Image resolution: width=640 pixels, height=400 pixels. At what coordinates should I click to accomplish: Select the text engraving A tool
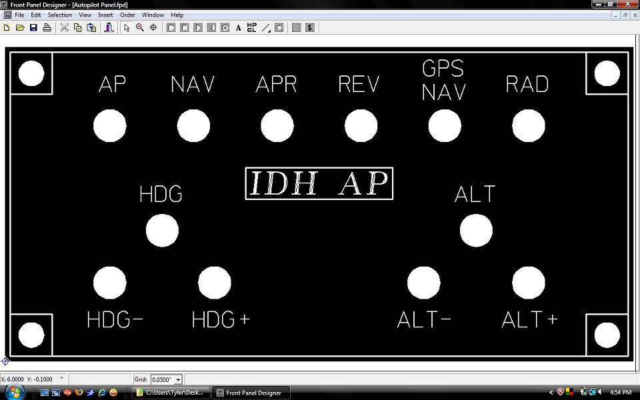click(x=239, y=28)
